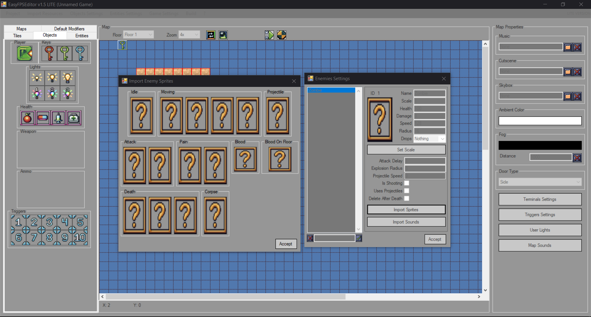Screen dimensions: 591x317
Task: Click the swap arrows toolbar icon
Action: click(211, 35)
